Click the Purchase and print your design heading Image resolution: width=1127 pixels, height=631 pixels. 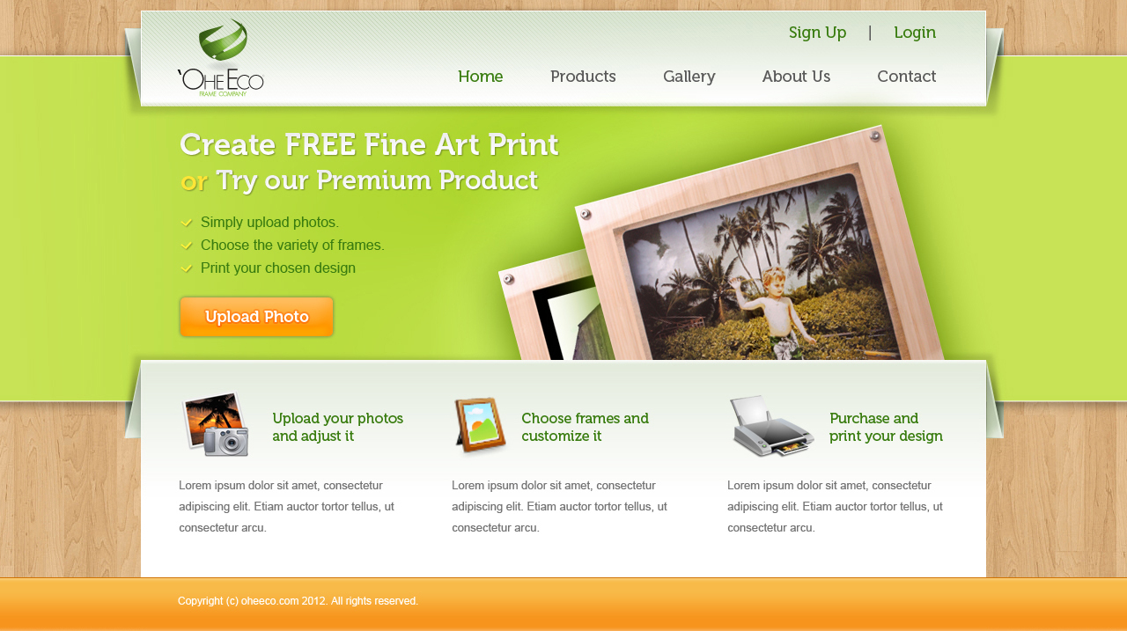[x=886, y=427]
